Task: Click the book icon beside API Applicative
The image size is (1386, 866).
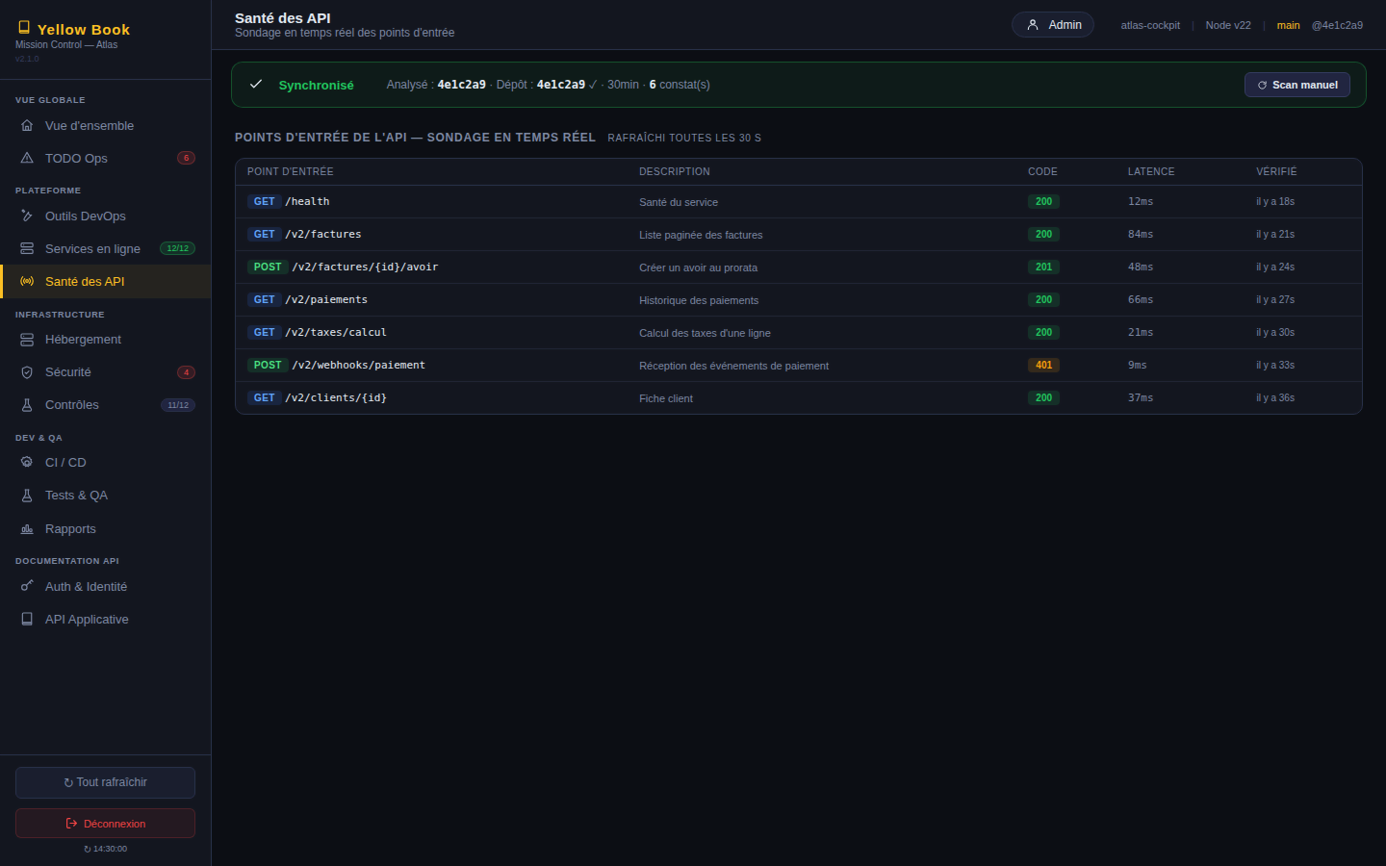Action: click(x=27, y=619)
